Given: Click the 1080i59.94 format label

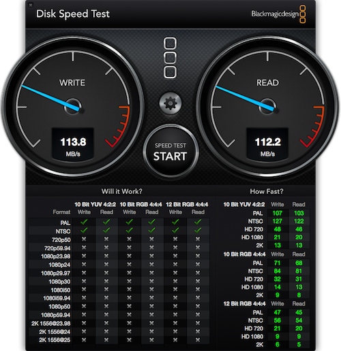Looking at the screenshot, I should click(x=57, y=298).
